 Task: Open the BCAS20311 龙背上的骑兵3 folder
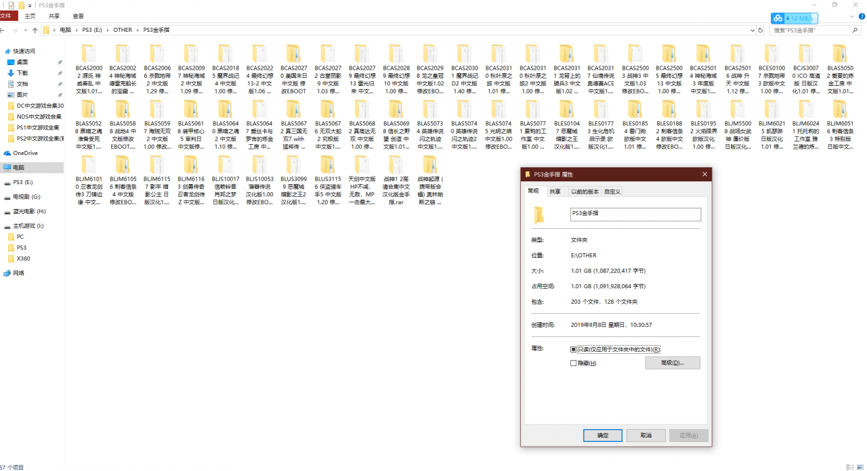point(566,69)
